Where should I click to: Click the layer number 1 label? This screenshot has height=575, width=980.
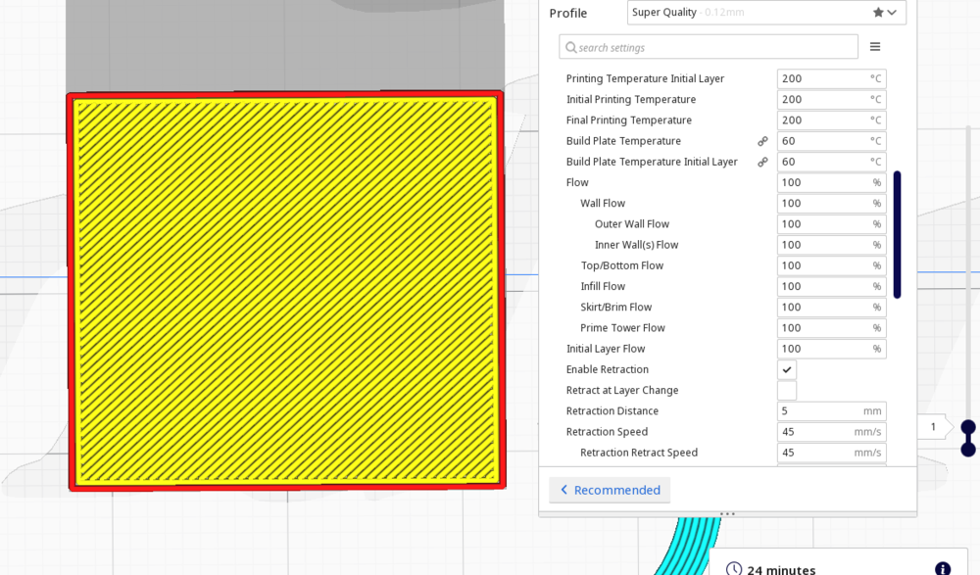[x=933, y=427]
